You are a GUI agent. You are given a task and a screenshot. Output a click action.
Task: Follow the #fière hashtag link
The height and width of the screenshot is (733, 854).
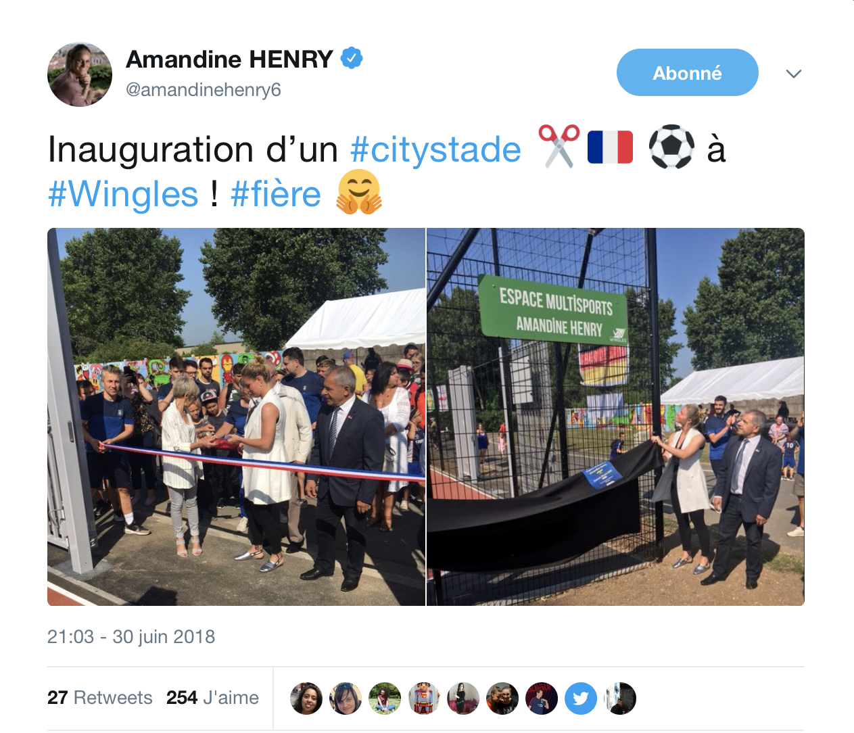tap(276, 195)
